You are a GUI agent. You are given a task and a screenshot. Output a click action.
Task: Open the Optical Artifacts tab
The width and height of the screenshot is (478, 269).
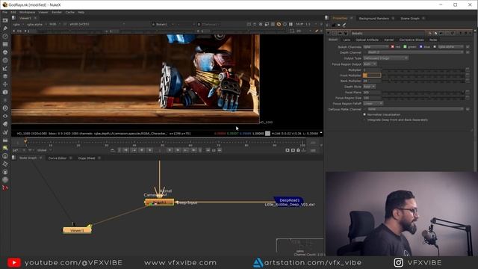pyautogui.click(x=367, y=40)
